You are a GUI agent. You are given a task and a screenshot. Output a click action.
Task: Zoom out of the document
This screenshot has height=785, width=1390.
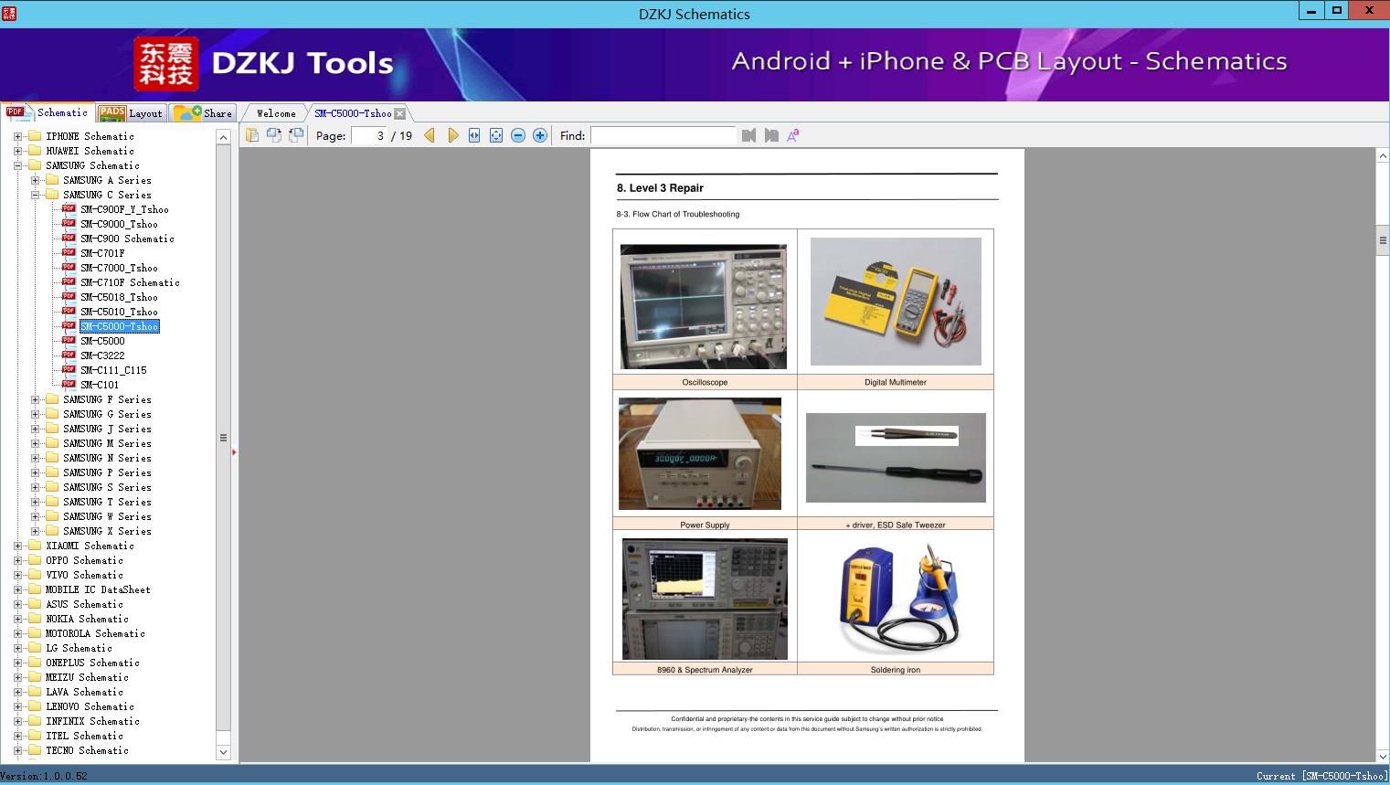pyautogui.click(x=518, y=135)
